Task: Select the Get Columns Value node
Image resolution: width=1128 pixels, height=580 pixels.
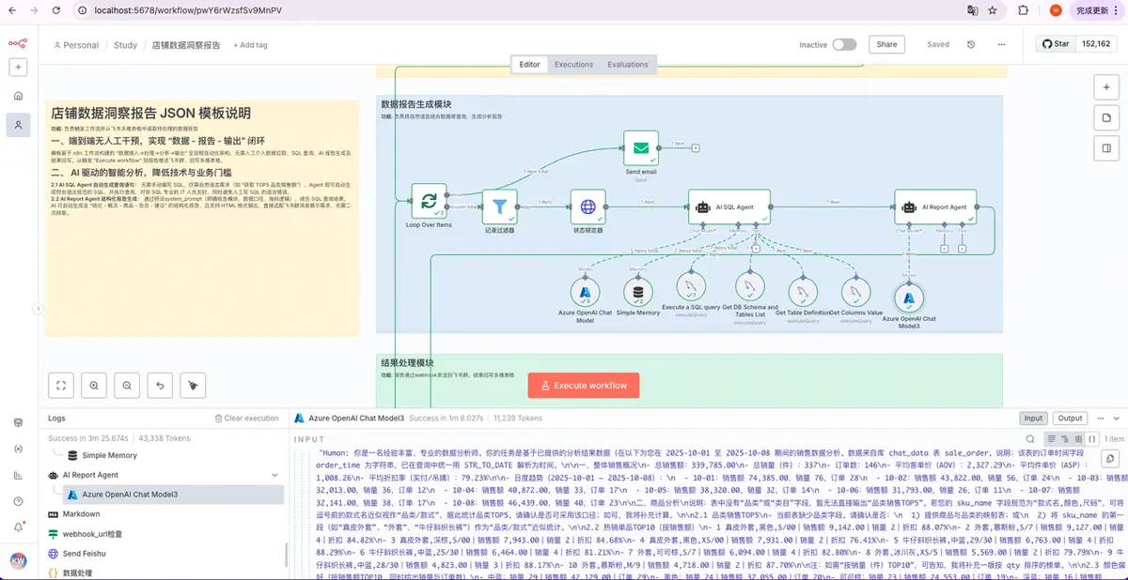Action: pyautogui.click(x=856, y=294)
